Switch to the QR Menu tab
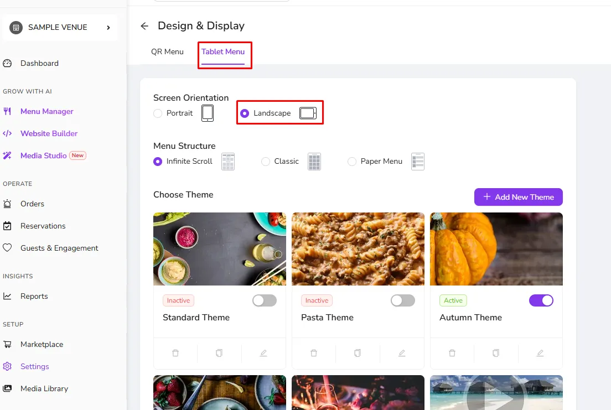Screen dimensions: 611x410 [167, 52]
